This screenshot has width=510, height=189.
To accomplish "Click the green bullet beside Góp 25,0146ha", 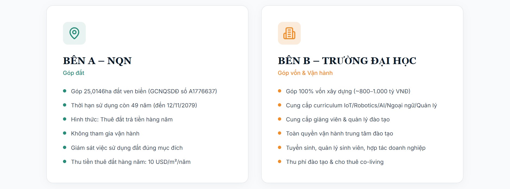I will tap(65, 91).
